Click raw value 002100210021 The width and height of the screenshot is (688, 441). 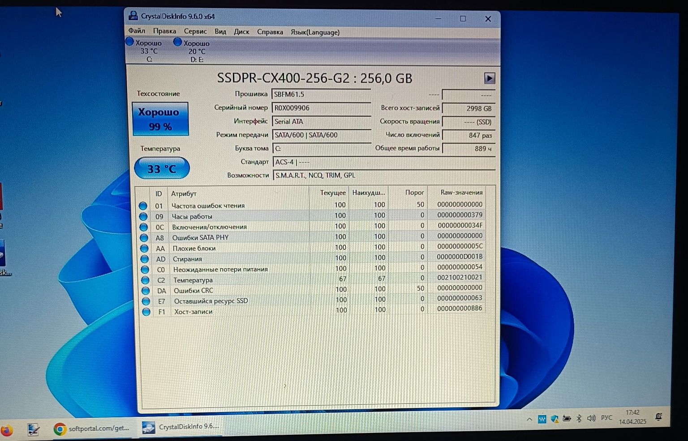click(x=460, y=277)
